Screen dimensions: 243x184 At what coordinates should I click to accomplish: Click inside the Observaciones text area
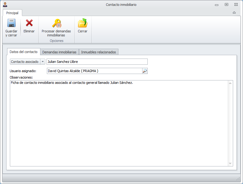[x=119, y=123]
